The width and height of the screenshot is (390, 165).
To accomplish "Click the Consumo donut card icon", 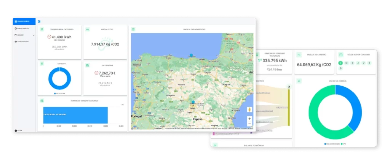I will pyautogui.click(x=42, y=64).
